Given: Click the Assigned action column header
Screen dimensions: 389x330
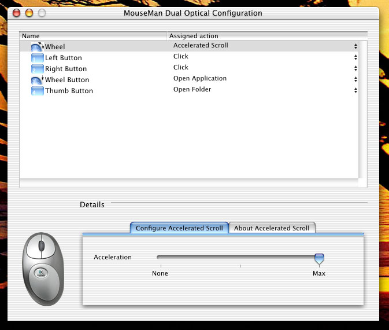Looking at the screenshot, I should tap(267, 36).
